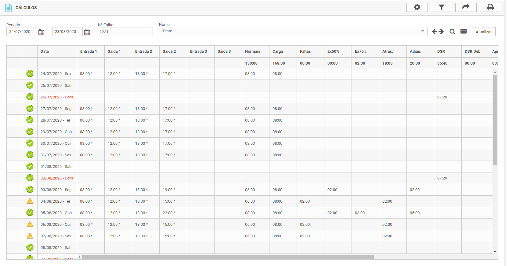This screenshot has height=266, width=509.
Task: Expand the Nome dropdown showing Teste
Action: [422, 31]
